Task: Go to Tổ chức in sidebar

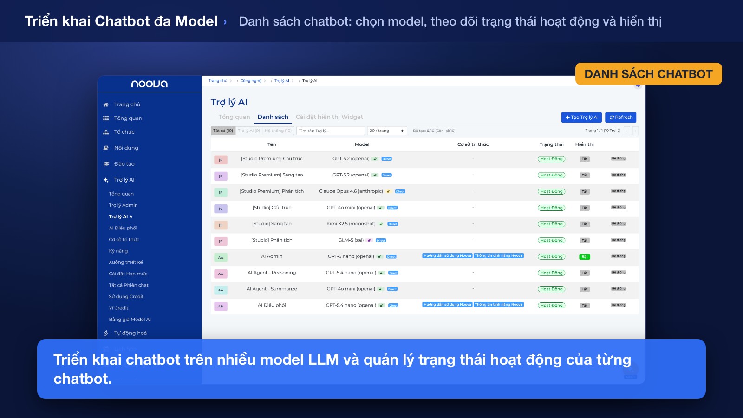Action: coord(124,132)
